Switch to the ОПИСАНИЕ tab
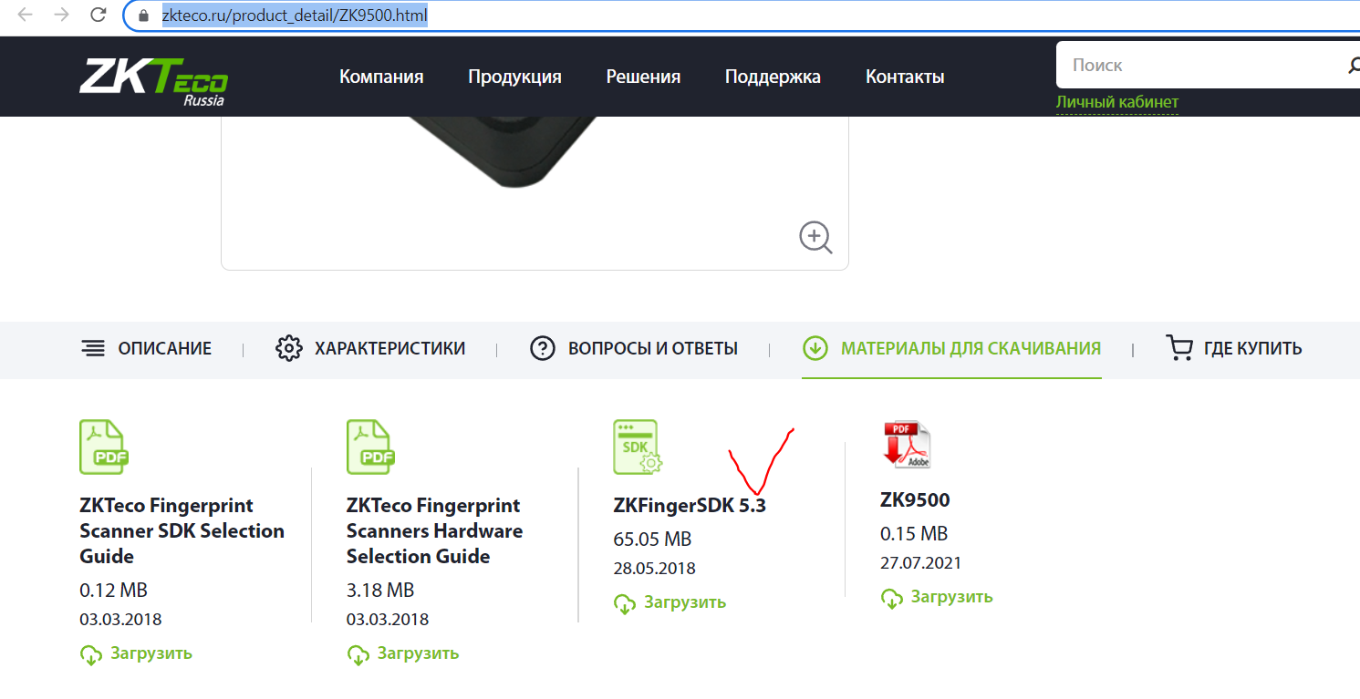The width and height of the screenshot is (1360, 699). tap(146, 348)
